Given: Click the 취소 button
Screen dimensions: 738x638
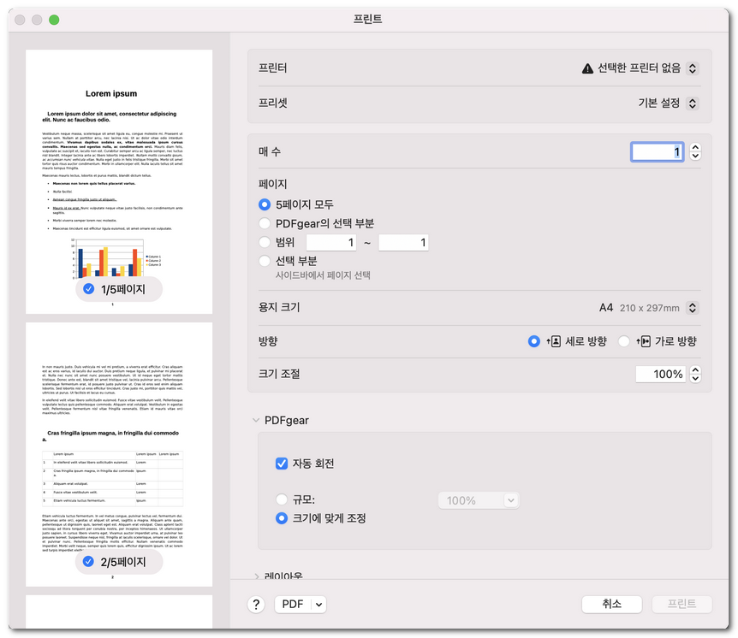Looking at the screenshot, I should point(611,604).
